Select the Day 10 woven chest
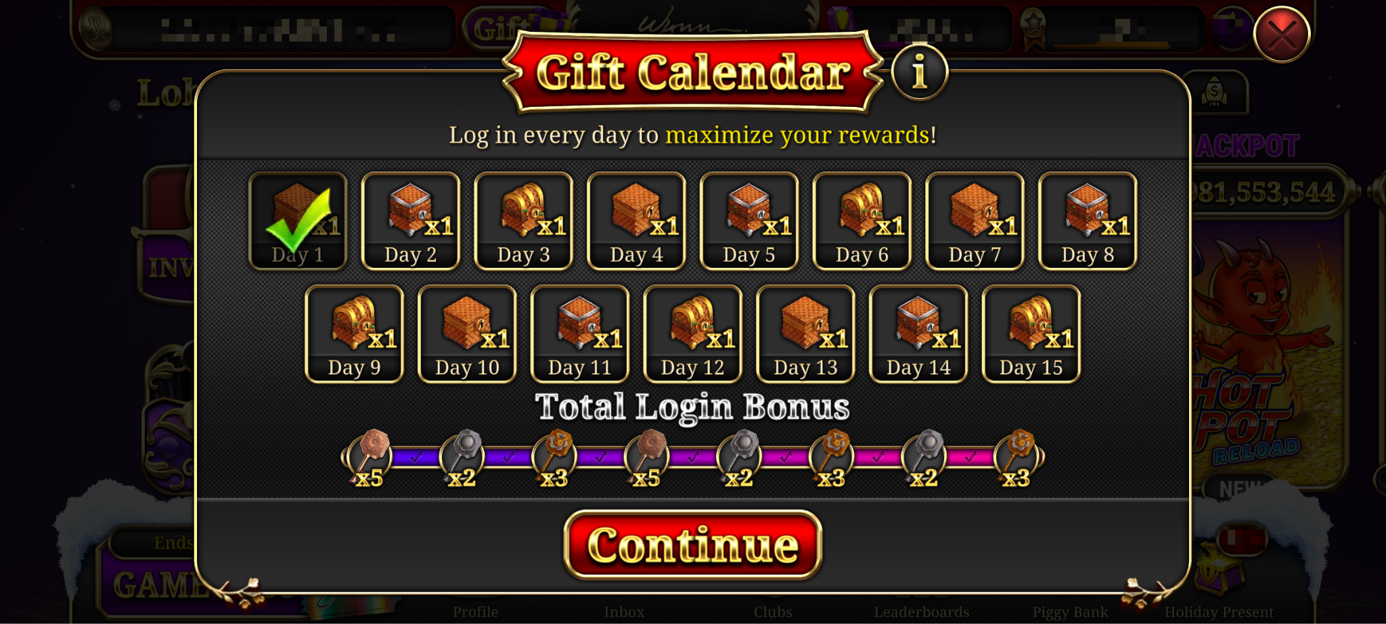Viewport: 1386px width, 624px height. (468, 334)
